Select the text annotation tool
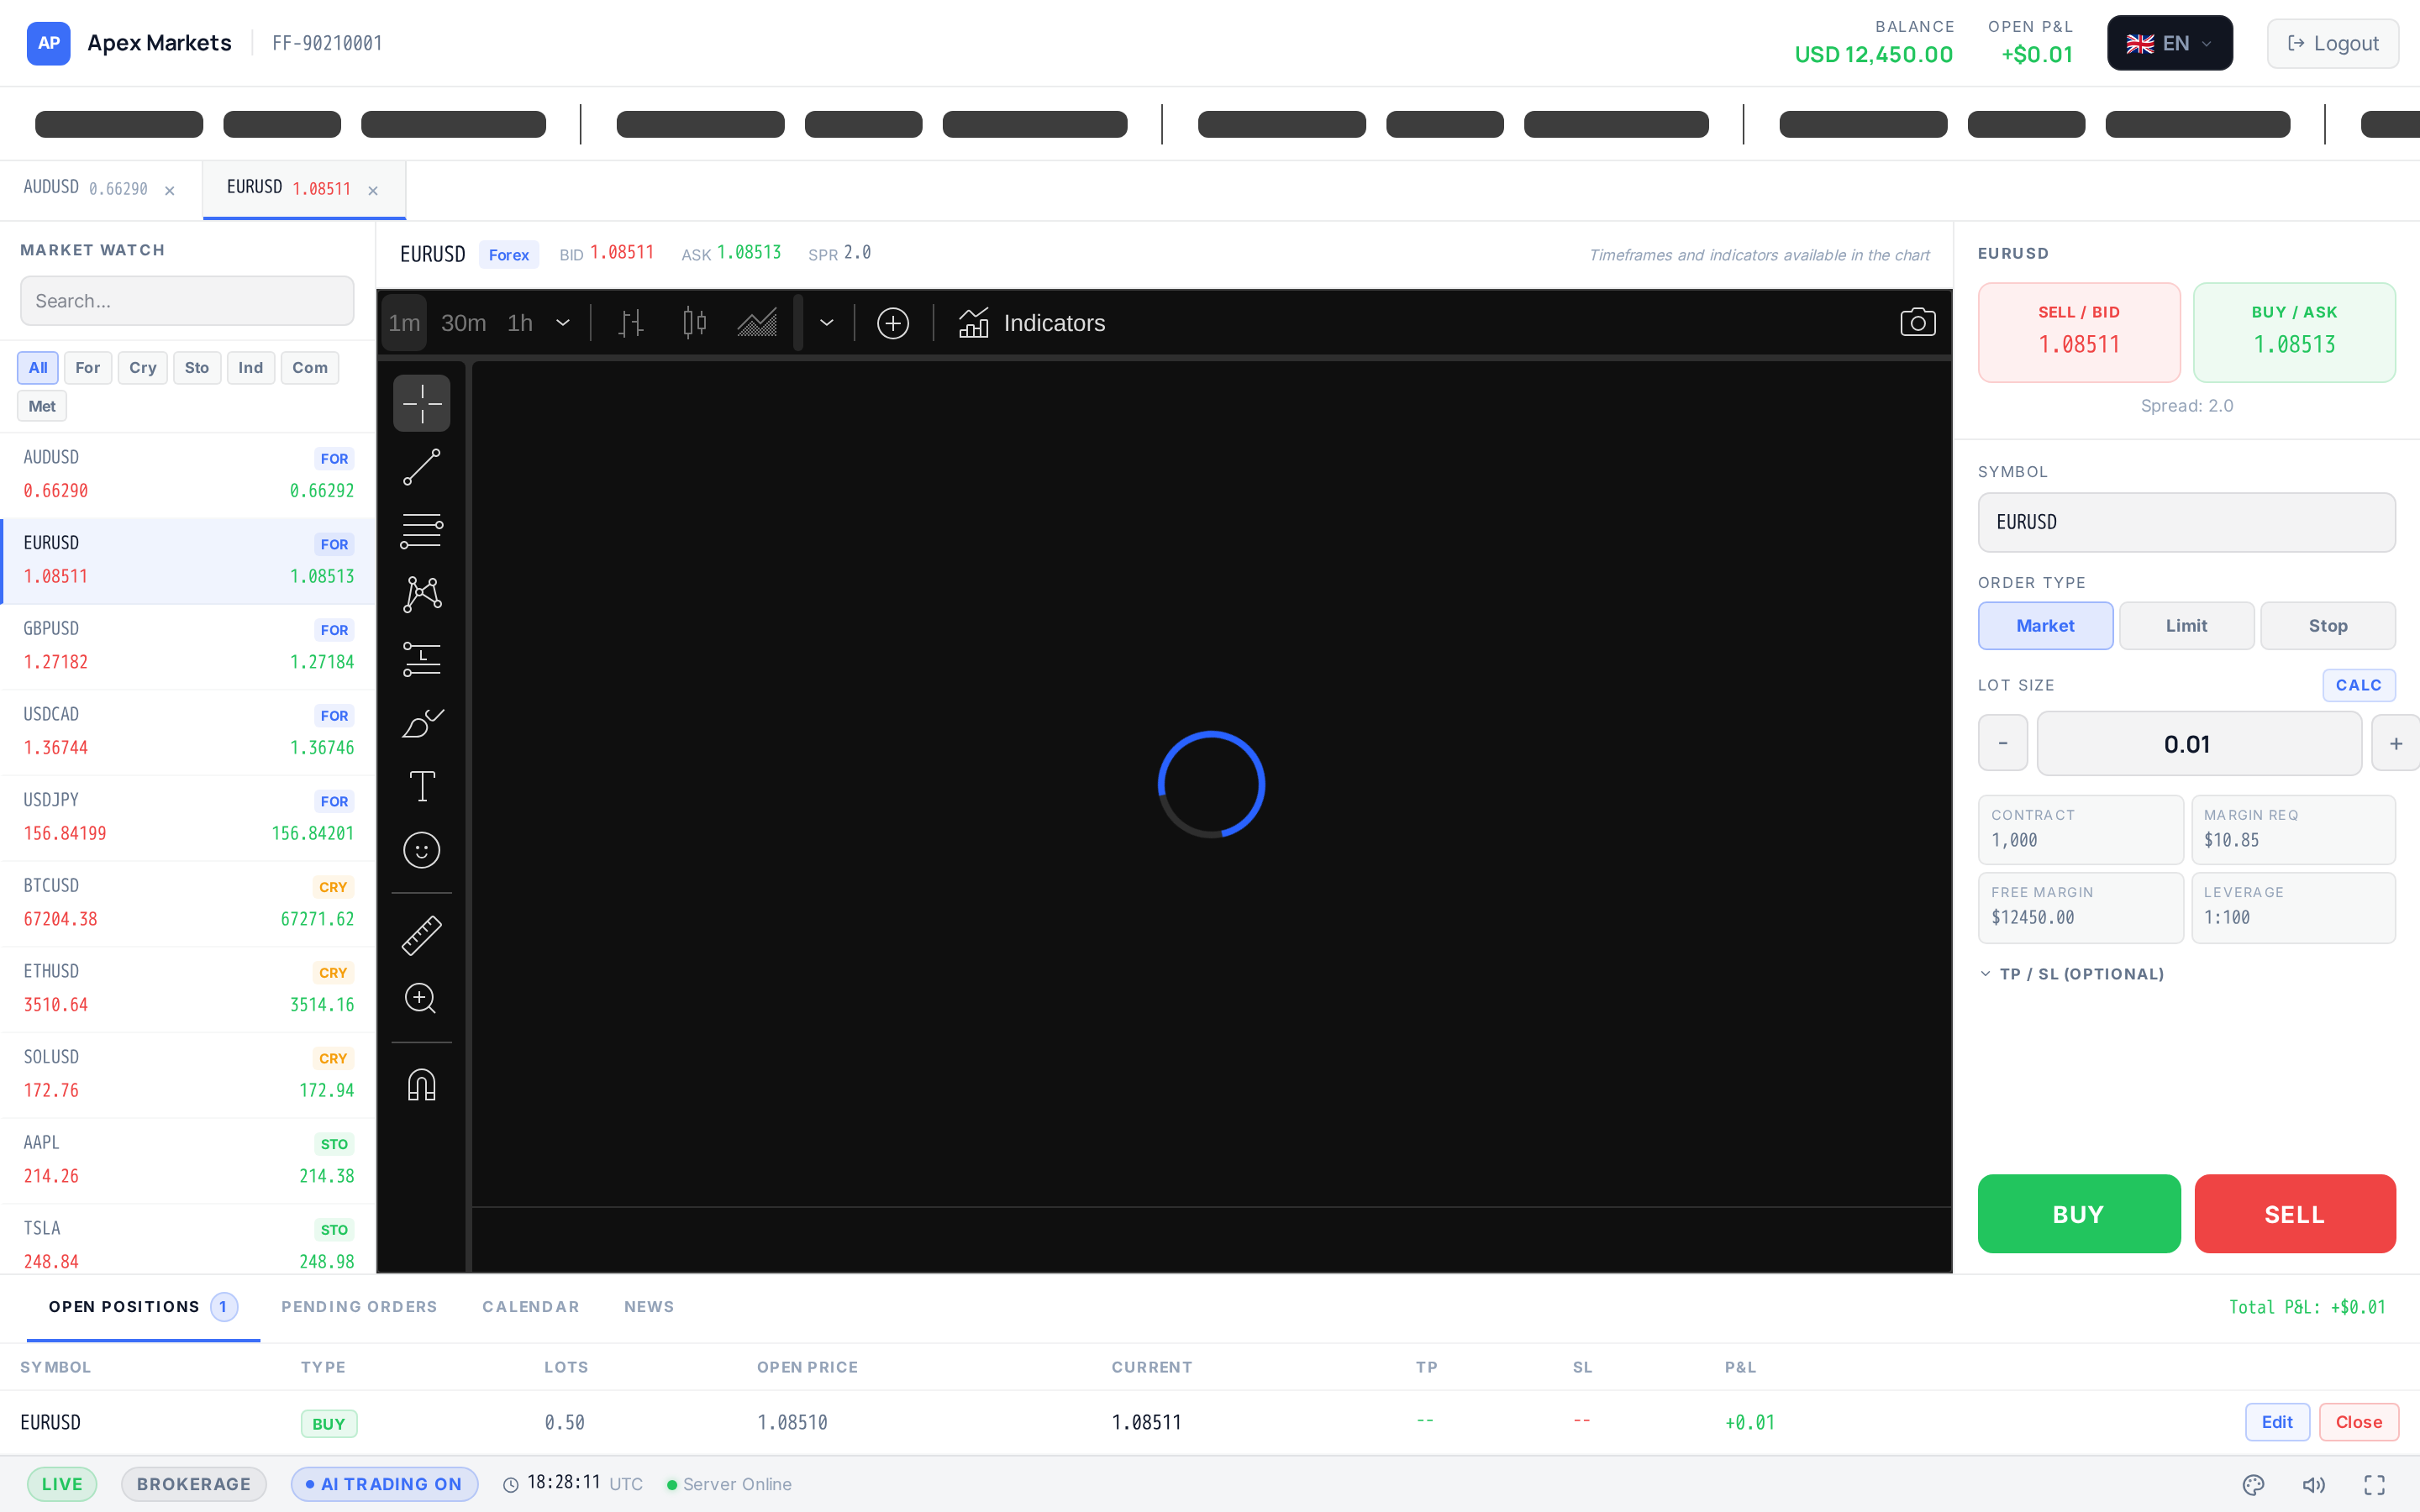Viewport: 2420px width, 1512px height. 421,786
